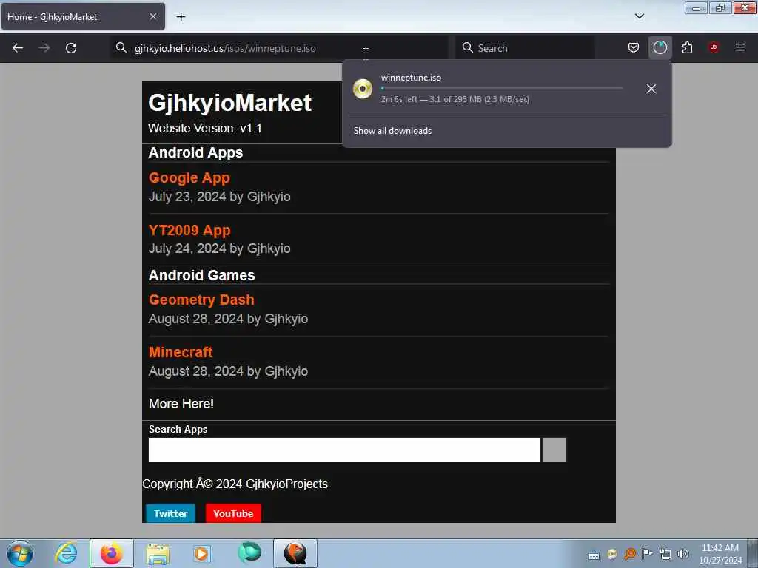The image size is (758, 568).
Task: Open the Windows Start orb
Action: [x=20, y=553]
